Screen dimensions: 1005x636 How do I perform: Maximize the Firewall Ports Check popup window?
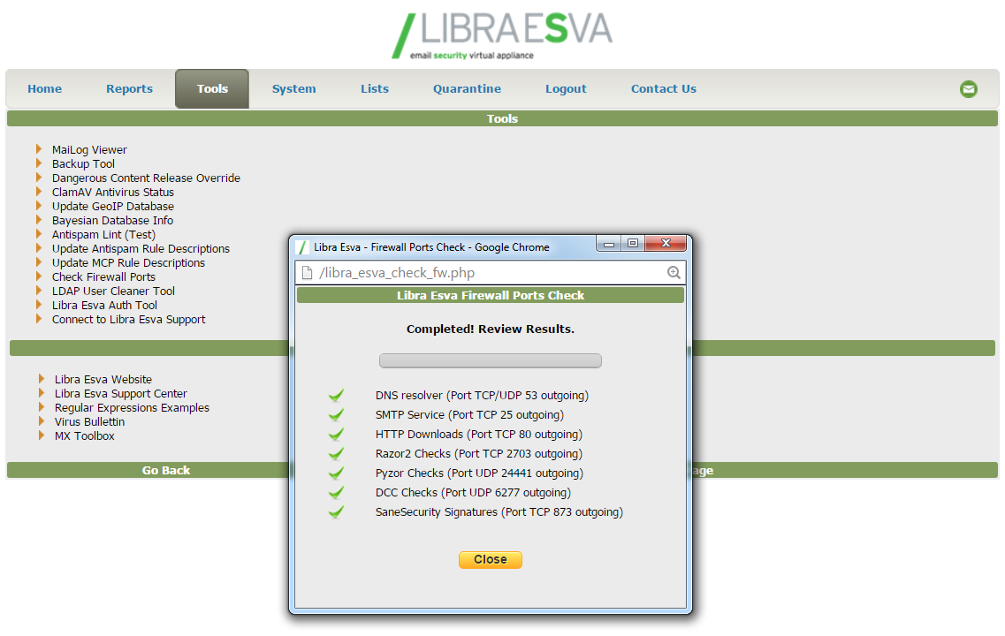coord(633,244)
